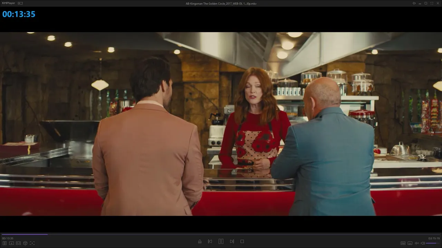Seek along the playback progress bar
442x248 pixels.
coord(221,234)
